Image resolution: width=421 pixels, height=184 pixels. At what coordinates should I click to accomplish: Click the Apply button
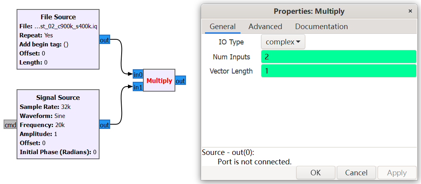click(x=397, y=173)
